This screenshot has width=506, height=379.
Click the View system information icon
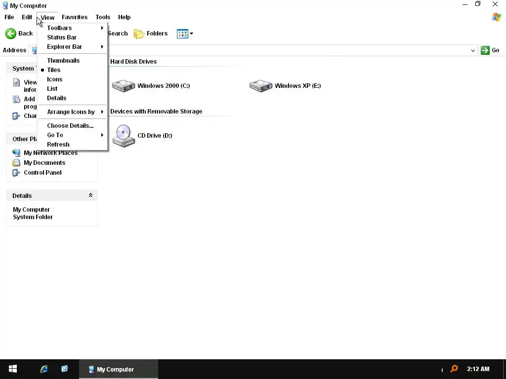(16, 82)
